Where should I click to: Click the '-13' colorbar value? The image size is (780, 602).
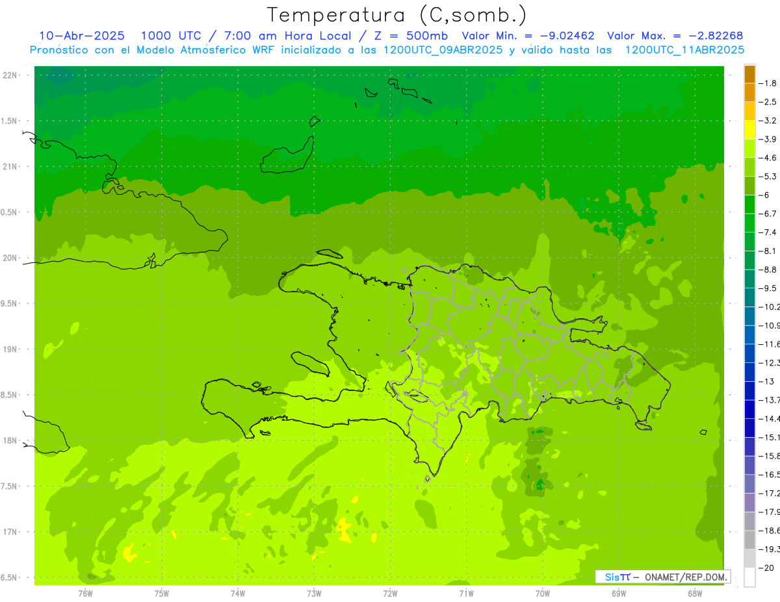pos(768,381)
